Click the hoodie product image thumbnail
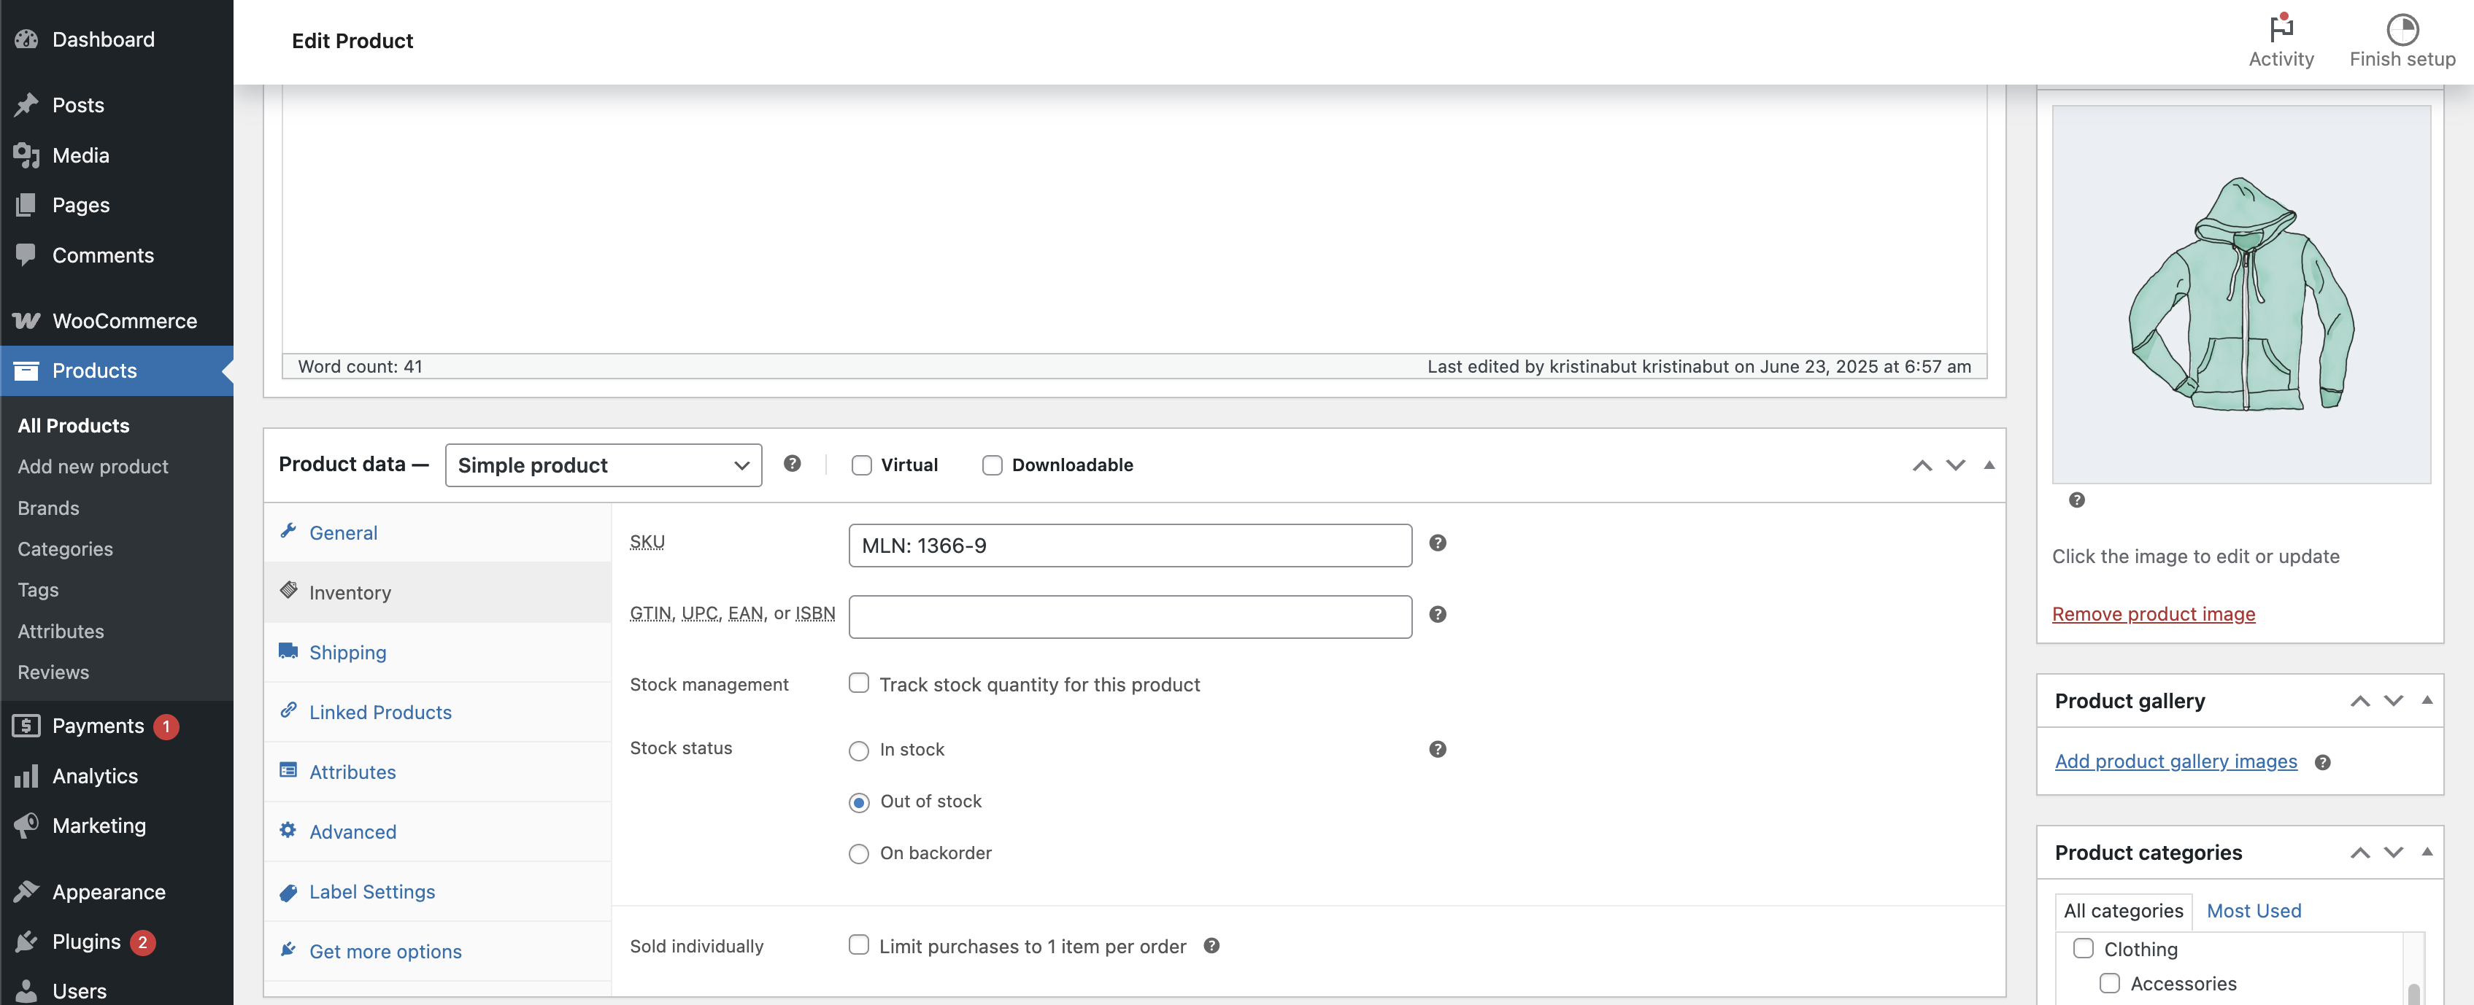 [2242, 294]
